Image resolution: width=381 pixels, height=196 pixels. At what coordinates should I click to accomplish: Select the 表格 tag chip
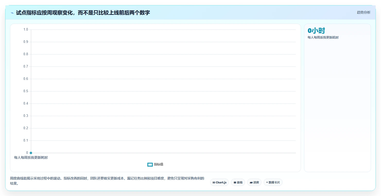click(x=238, y=182)
